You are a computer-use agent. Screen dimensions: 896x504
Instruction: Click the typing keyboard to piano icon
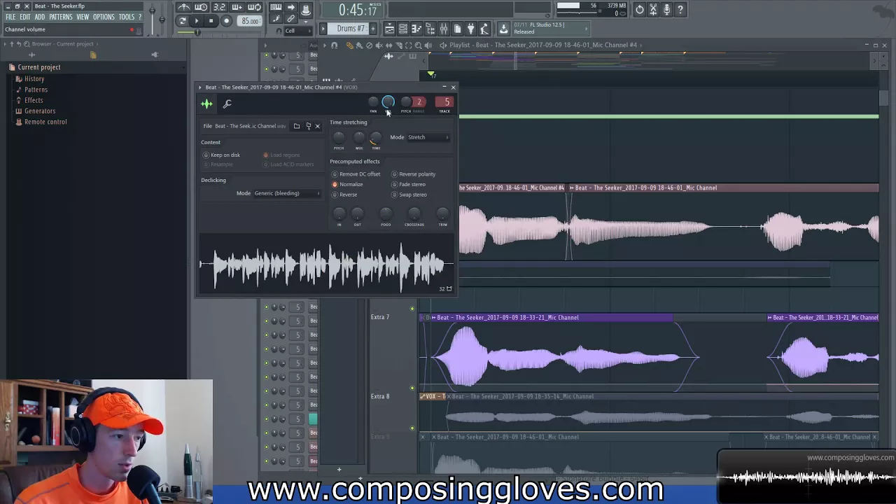point(276,8)
